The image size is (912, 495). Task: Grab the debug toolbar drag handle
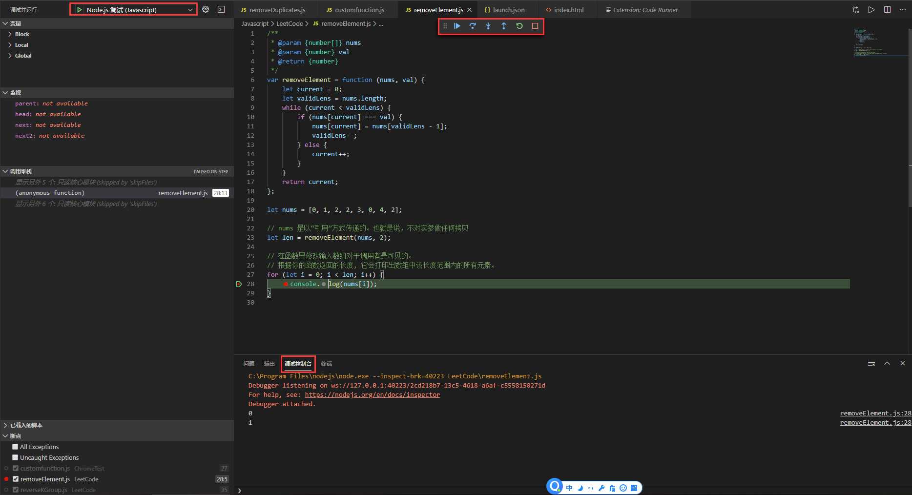tap(445, 26)
